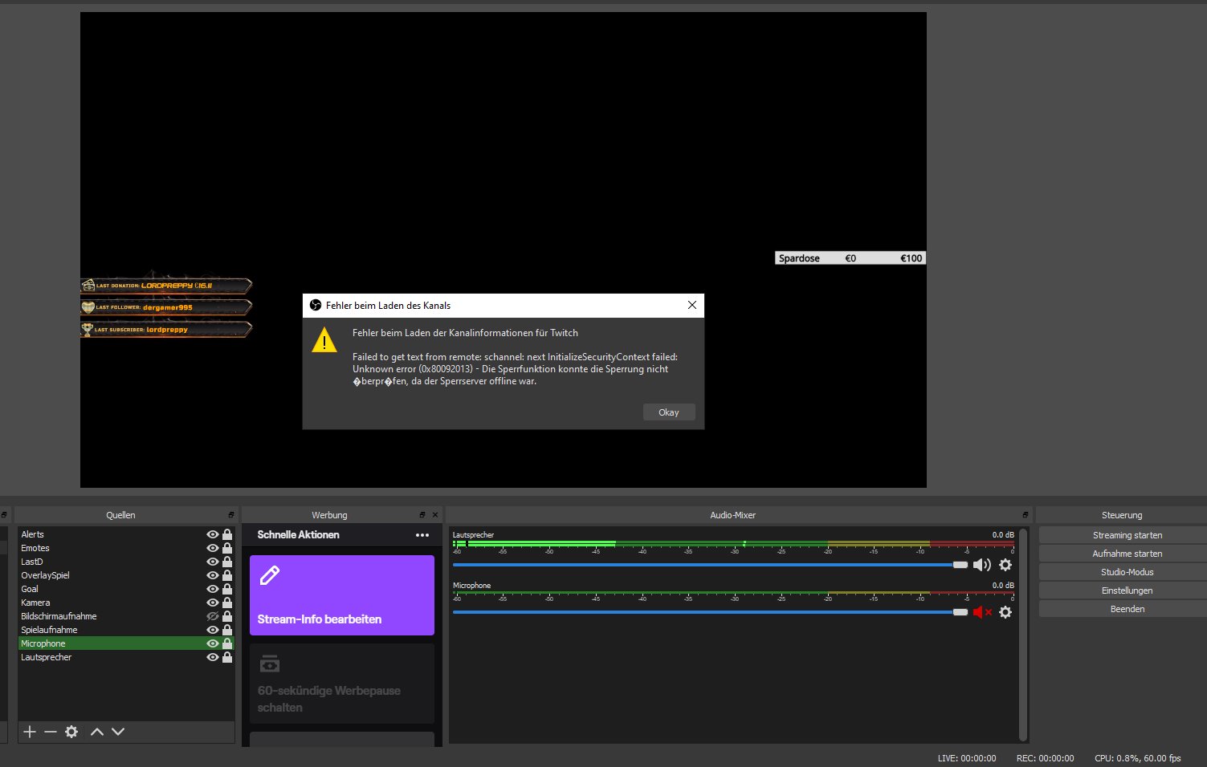Undock the Werbung panel

pyautogui.click(x=422, y=515)
